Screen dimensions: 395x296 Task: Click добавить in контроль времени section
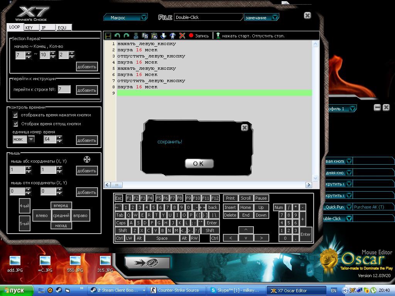coord(87,140)
